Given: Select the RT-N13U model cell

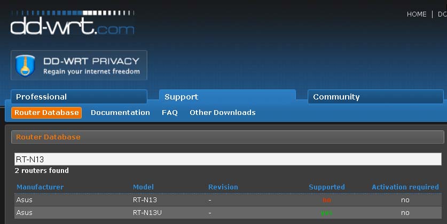Looking at the screenshot, I should 147,213.
